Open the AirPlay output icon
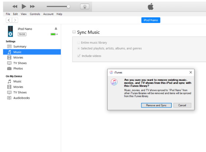Screen dimensions: 206x152 tap(85, 6)
